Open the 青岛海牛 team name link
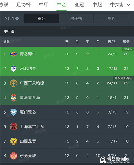The image size is (134, 165). tap(28, 54)
